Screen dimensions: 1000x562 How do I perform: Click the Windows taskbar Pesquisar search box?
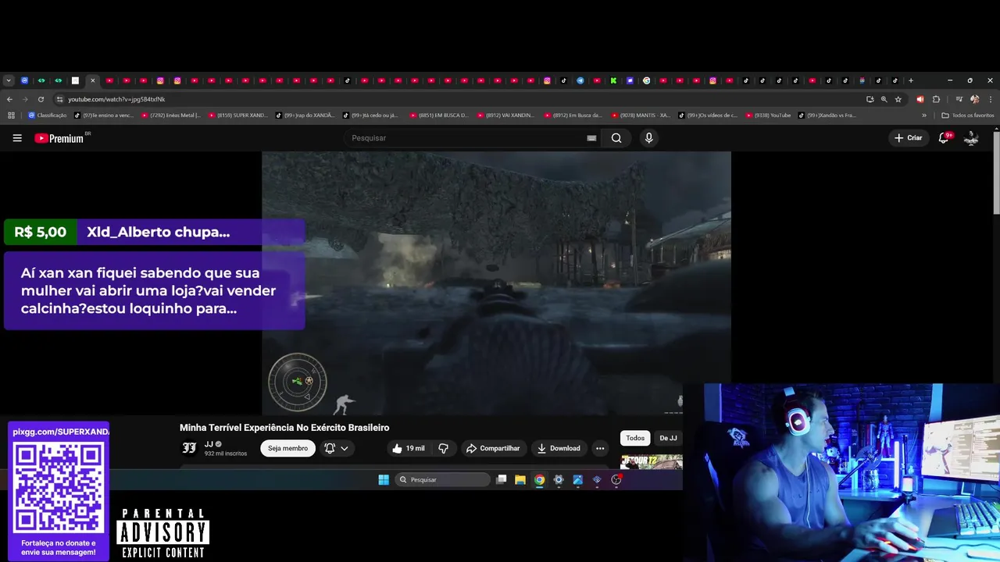pyautogui.click(x=442, y=480)
